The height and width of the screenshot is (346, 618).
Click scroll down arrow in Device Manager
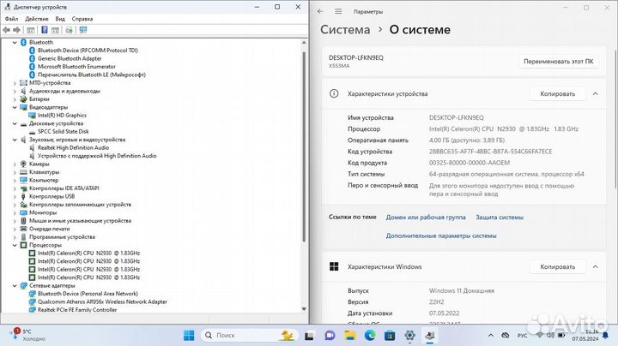(x=304, y=309)
